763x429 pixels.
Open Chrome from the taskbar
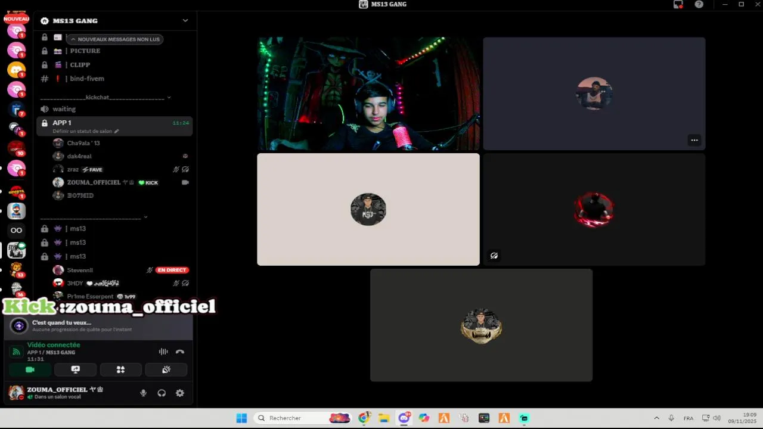point(364,418)
